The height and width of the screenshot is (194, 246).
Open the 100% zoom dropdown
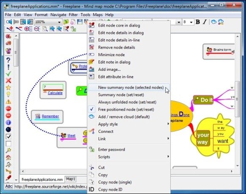tap(59, 22)
